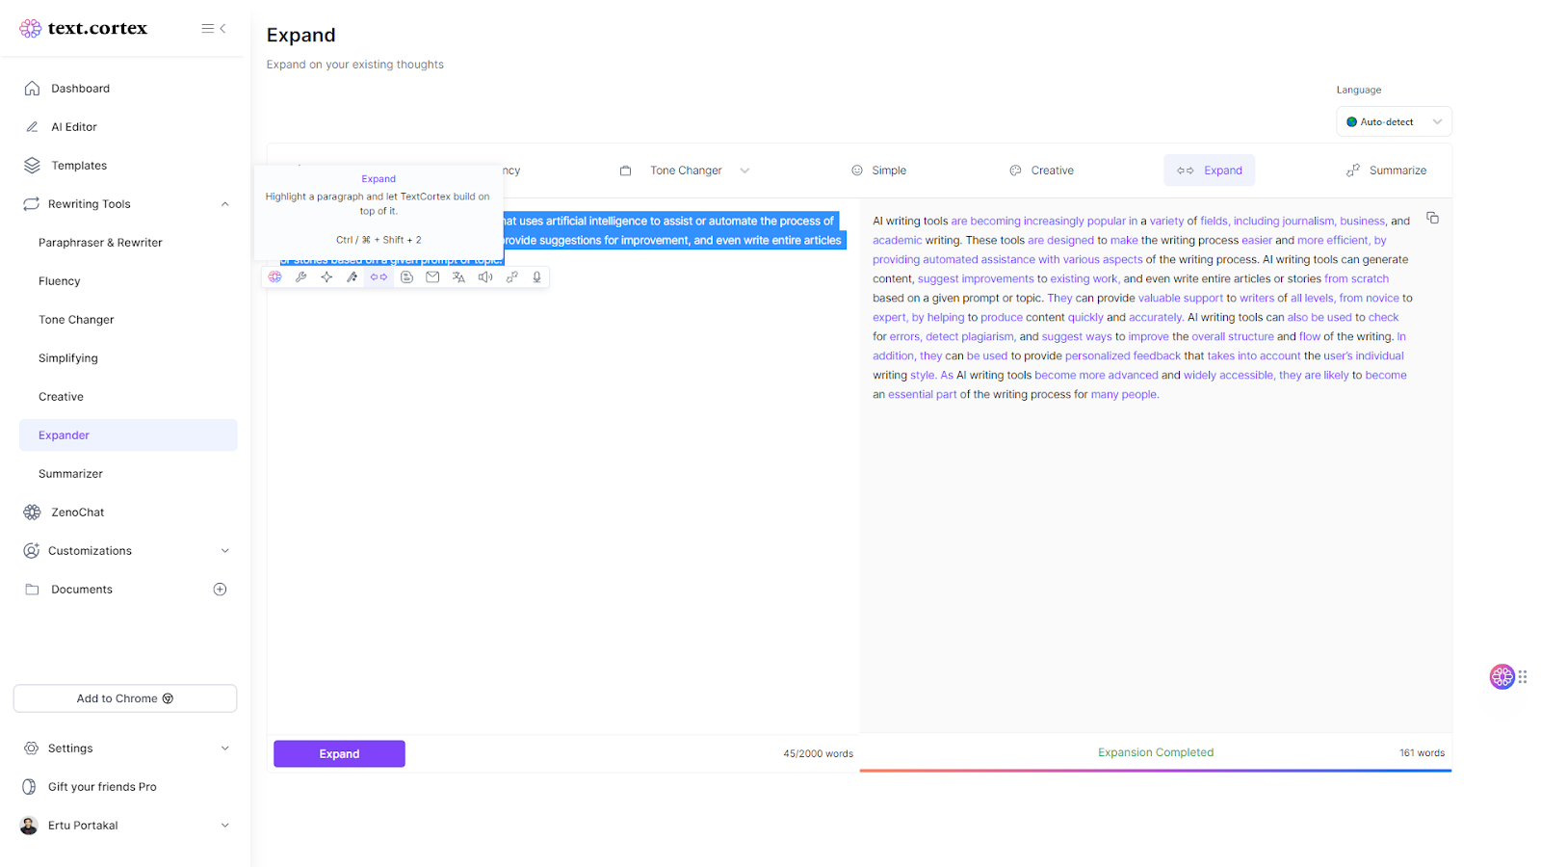
Task: Click the text-to-speech speaker icon
Action: 485,277
